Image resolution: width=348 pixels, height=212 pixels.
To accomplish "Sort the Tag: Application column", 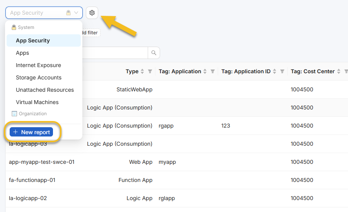I will [205, 71].
